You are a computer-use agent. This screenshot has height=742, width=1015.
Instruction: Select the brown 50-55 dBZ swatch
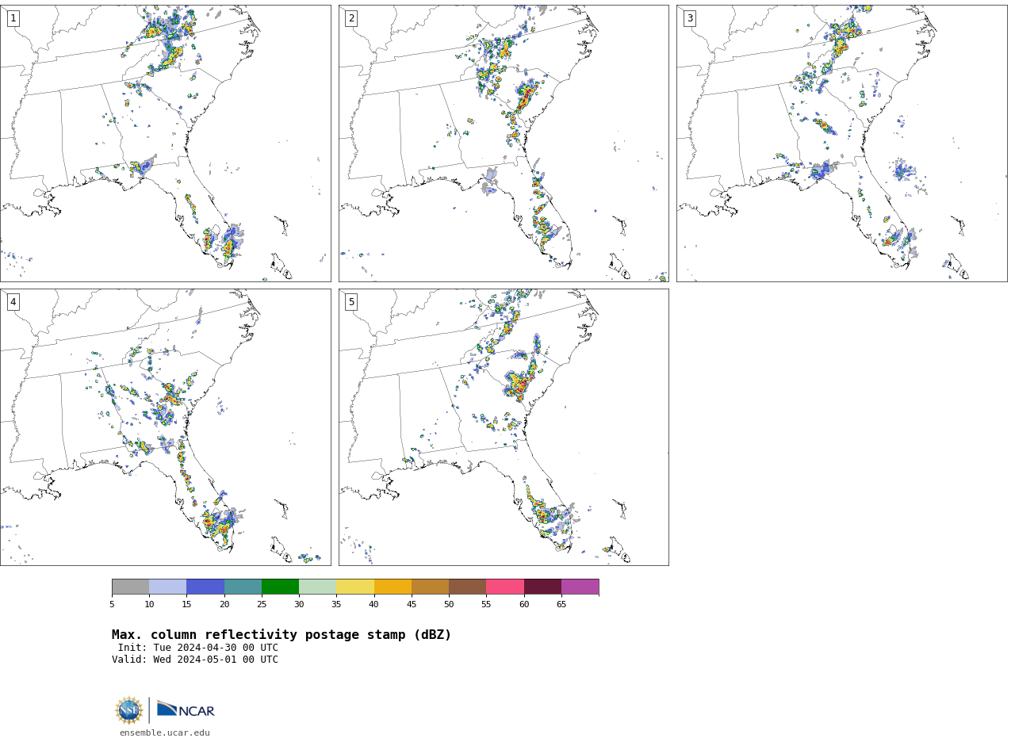467,587
